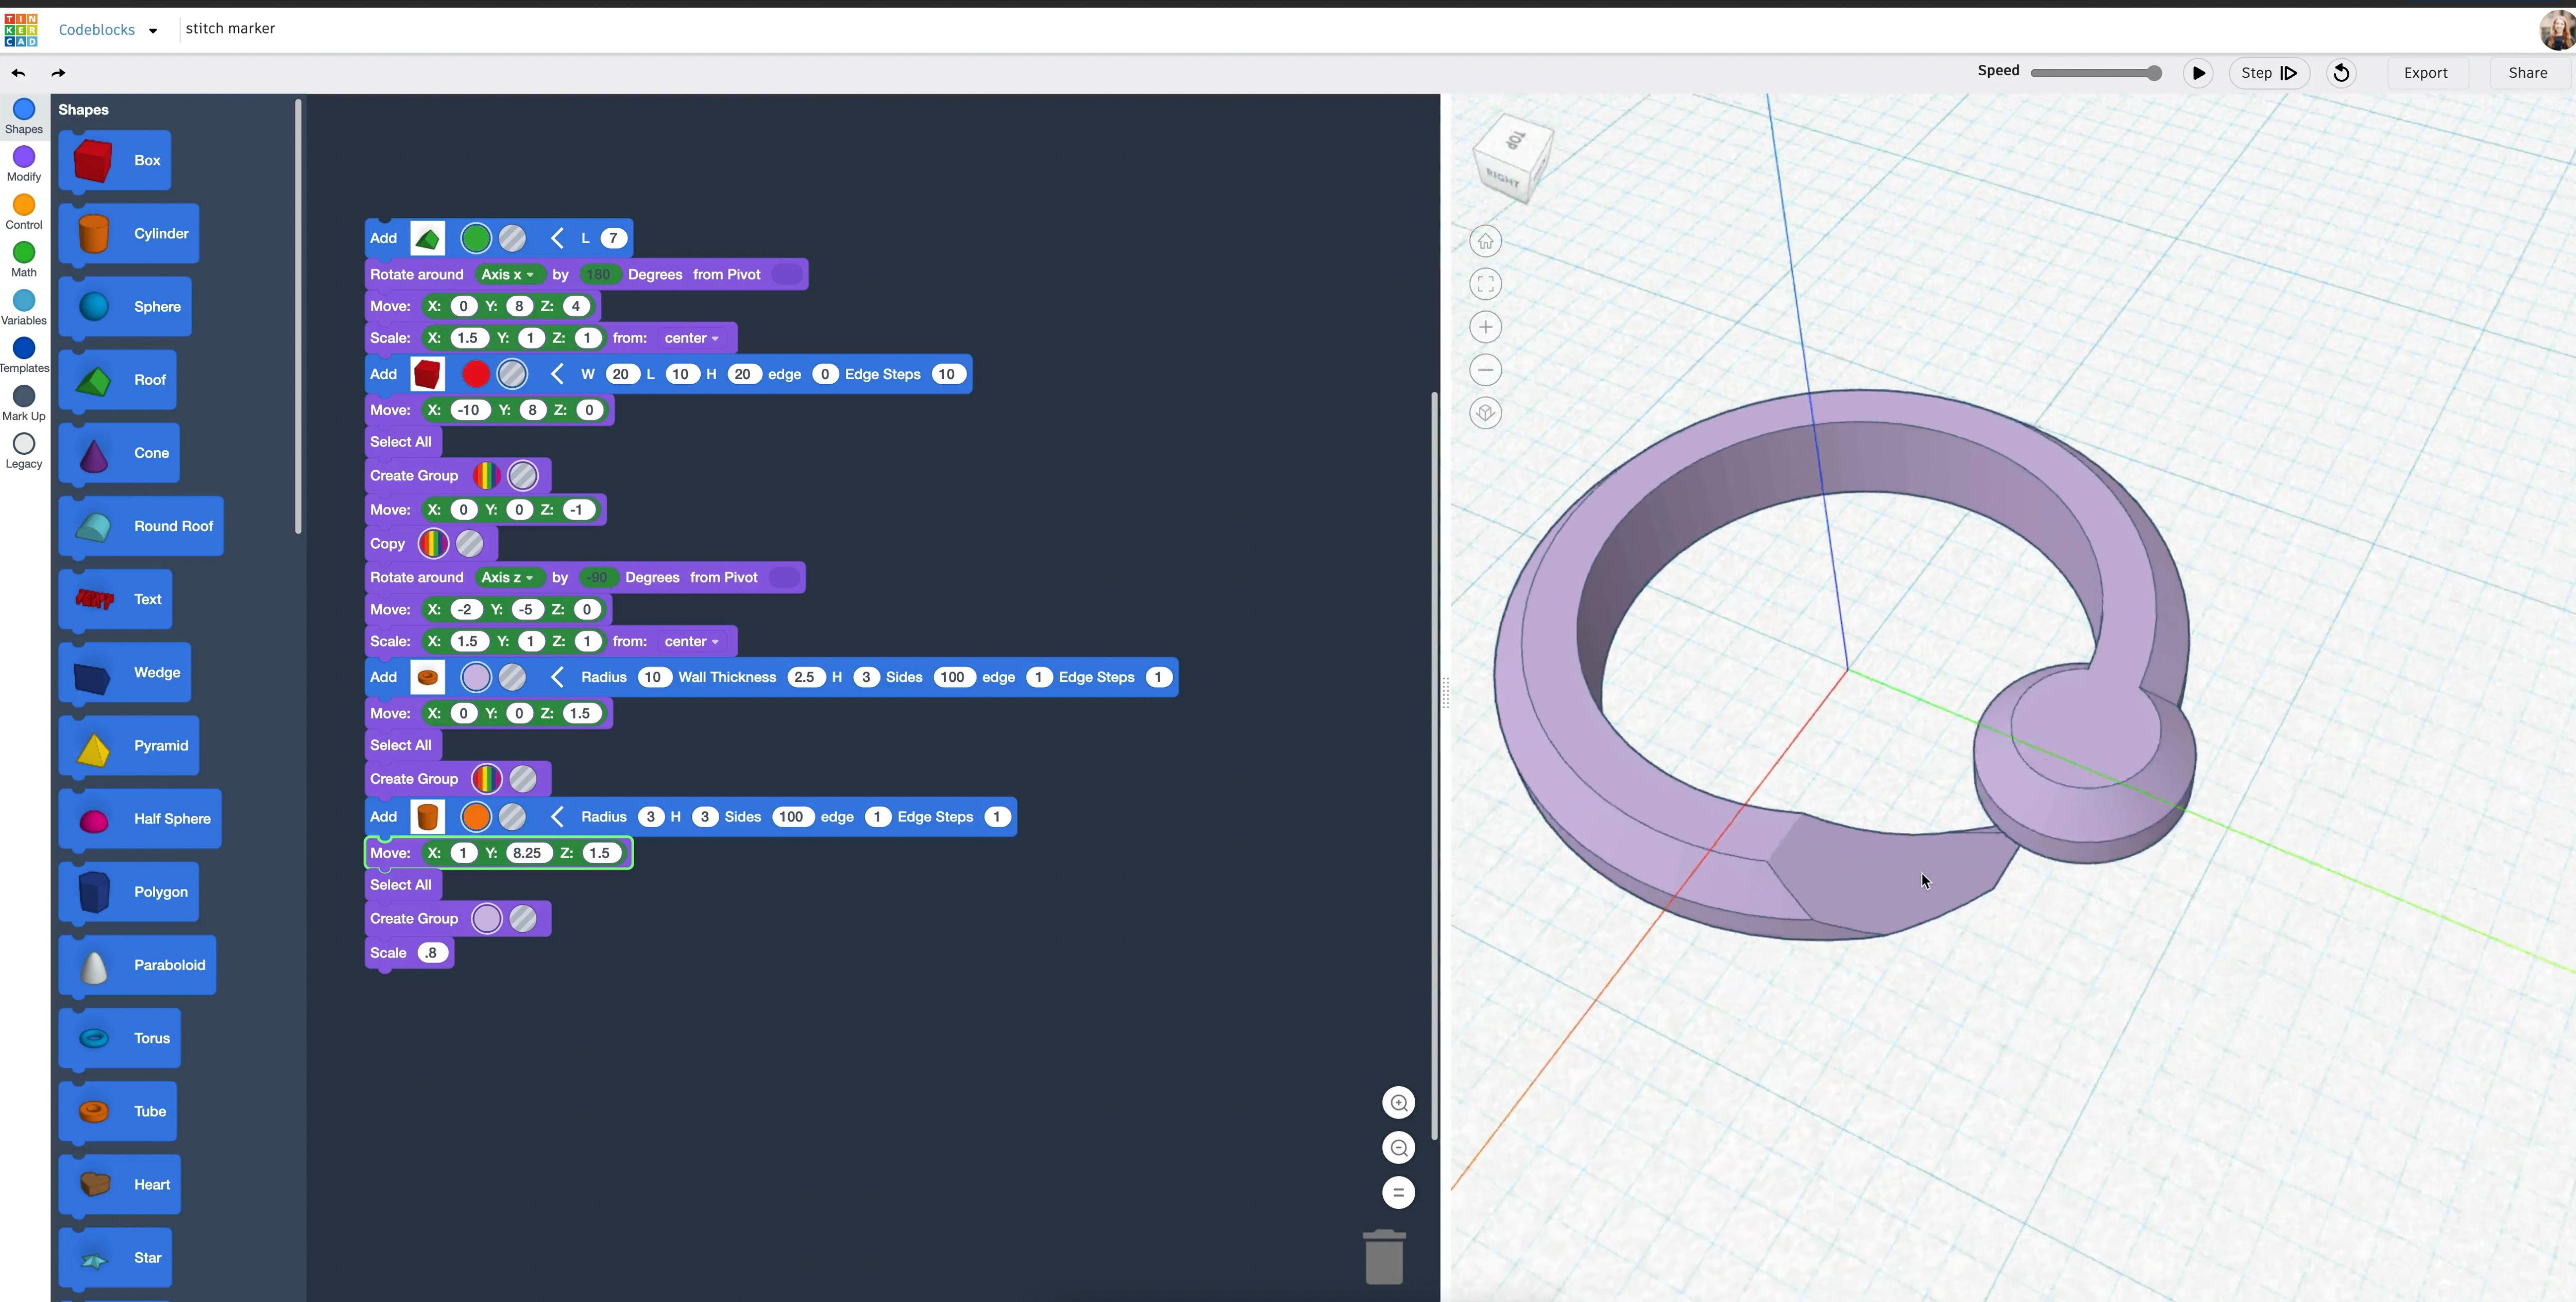Pick the Heart shape block
Image resolution: width=2576 pixels, height=1302 pixels.
(120, 1184)
